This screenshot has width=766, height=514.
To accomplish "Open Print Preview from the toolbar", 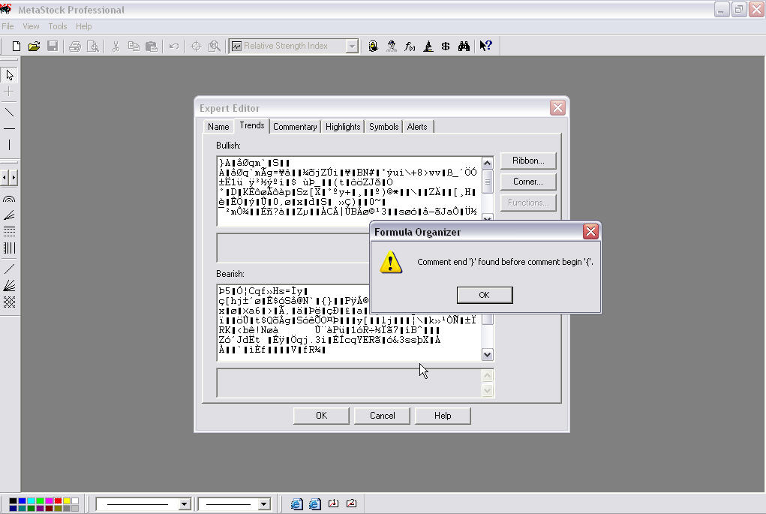I will coord(92,46).
